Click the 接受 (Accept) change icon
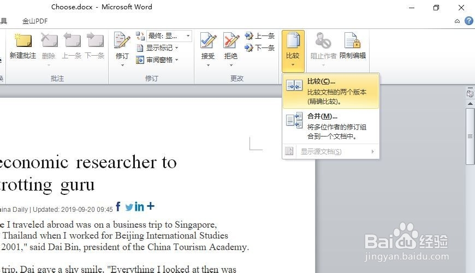The image size is (475, 273). point(208,40)
